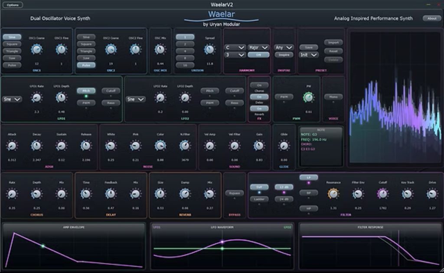
Task: Toggle the Chorus On button in FX
Action: [x=259, y=85]
